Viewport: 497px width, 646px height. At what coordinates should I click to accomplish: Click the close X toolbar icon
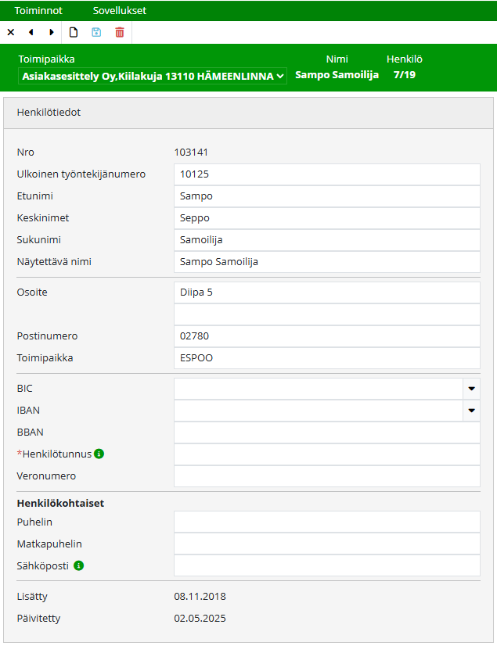click(11, 32)
